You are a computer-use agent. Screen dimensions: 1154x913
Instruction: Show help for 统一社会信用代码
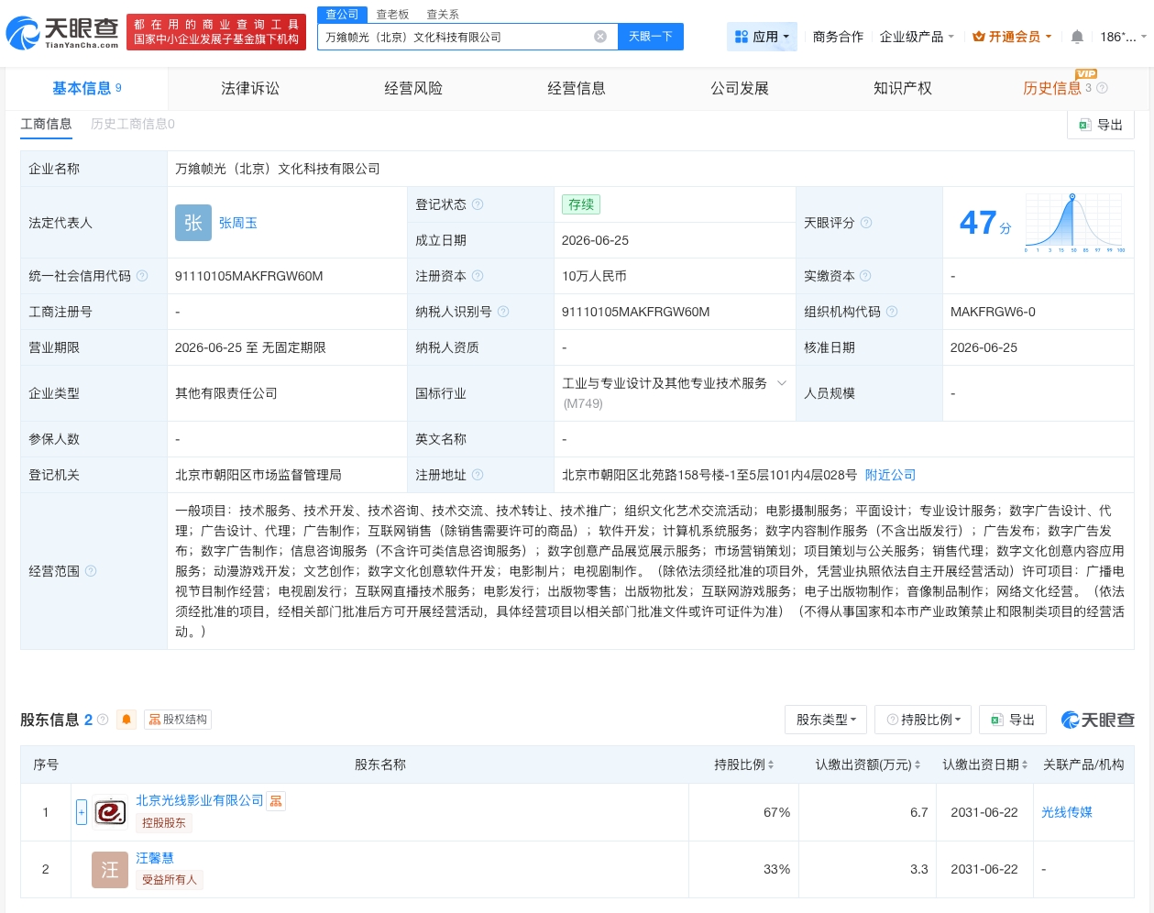pyautogui.click(x=142, y=276)
